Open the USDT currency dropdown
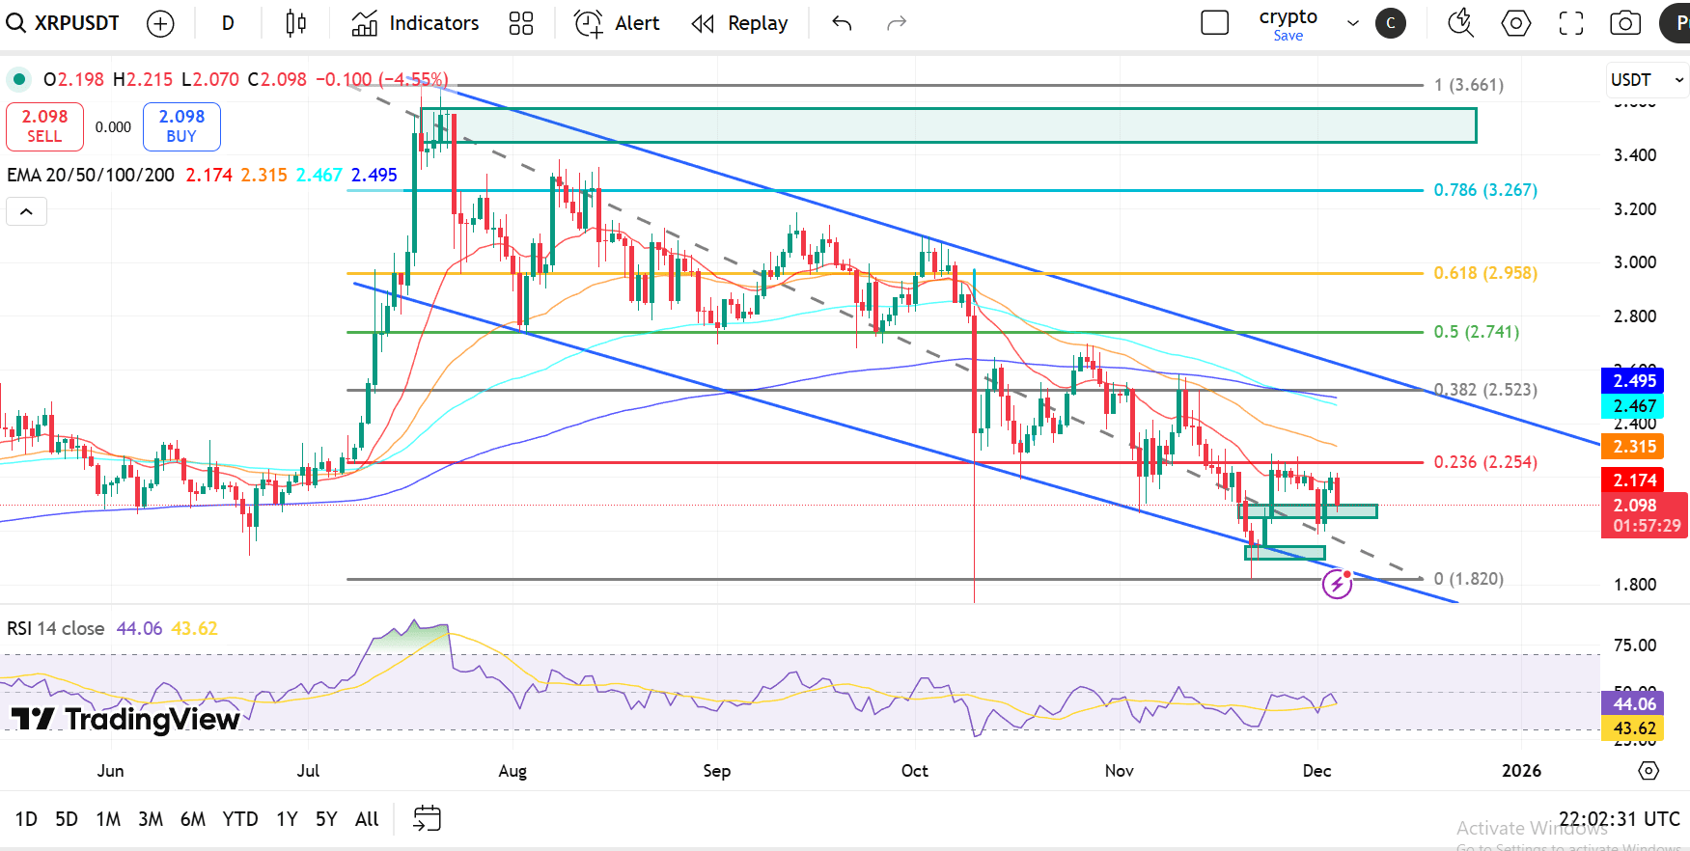1690x851 pixels. click(x=1647, y=80)
